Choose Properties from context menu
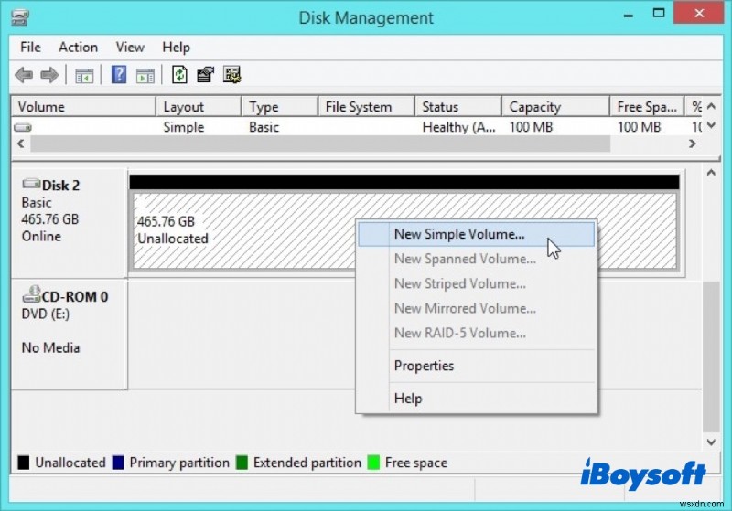This screenshot has width=732, height=511. (x=476, y=366)
